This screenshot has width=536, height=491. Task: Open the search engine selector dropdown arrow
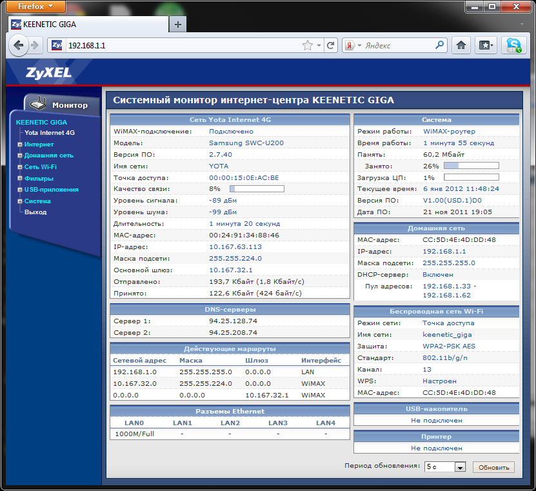(359, 45)
